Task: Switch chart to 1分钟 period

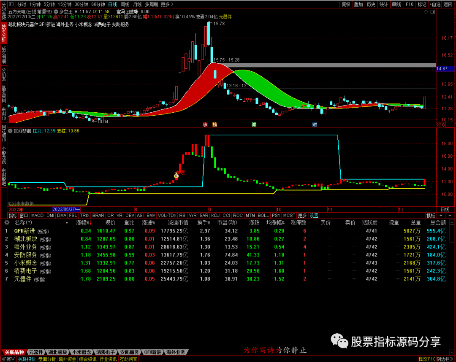Action: tap(35, 4)
